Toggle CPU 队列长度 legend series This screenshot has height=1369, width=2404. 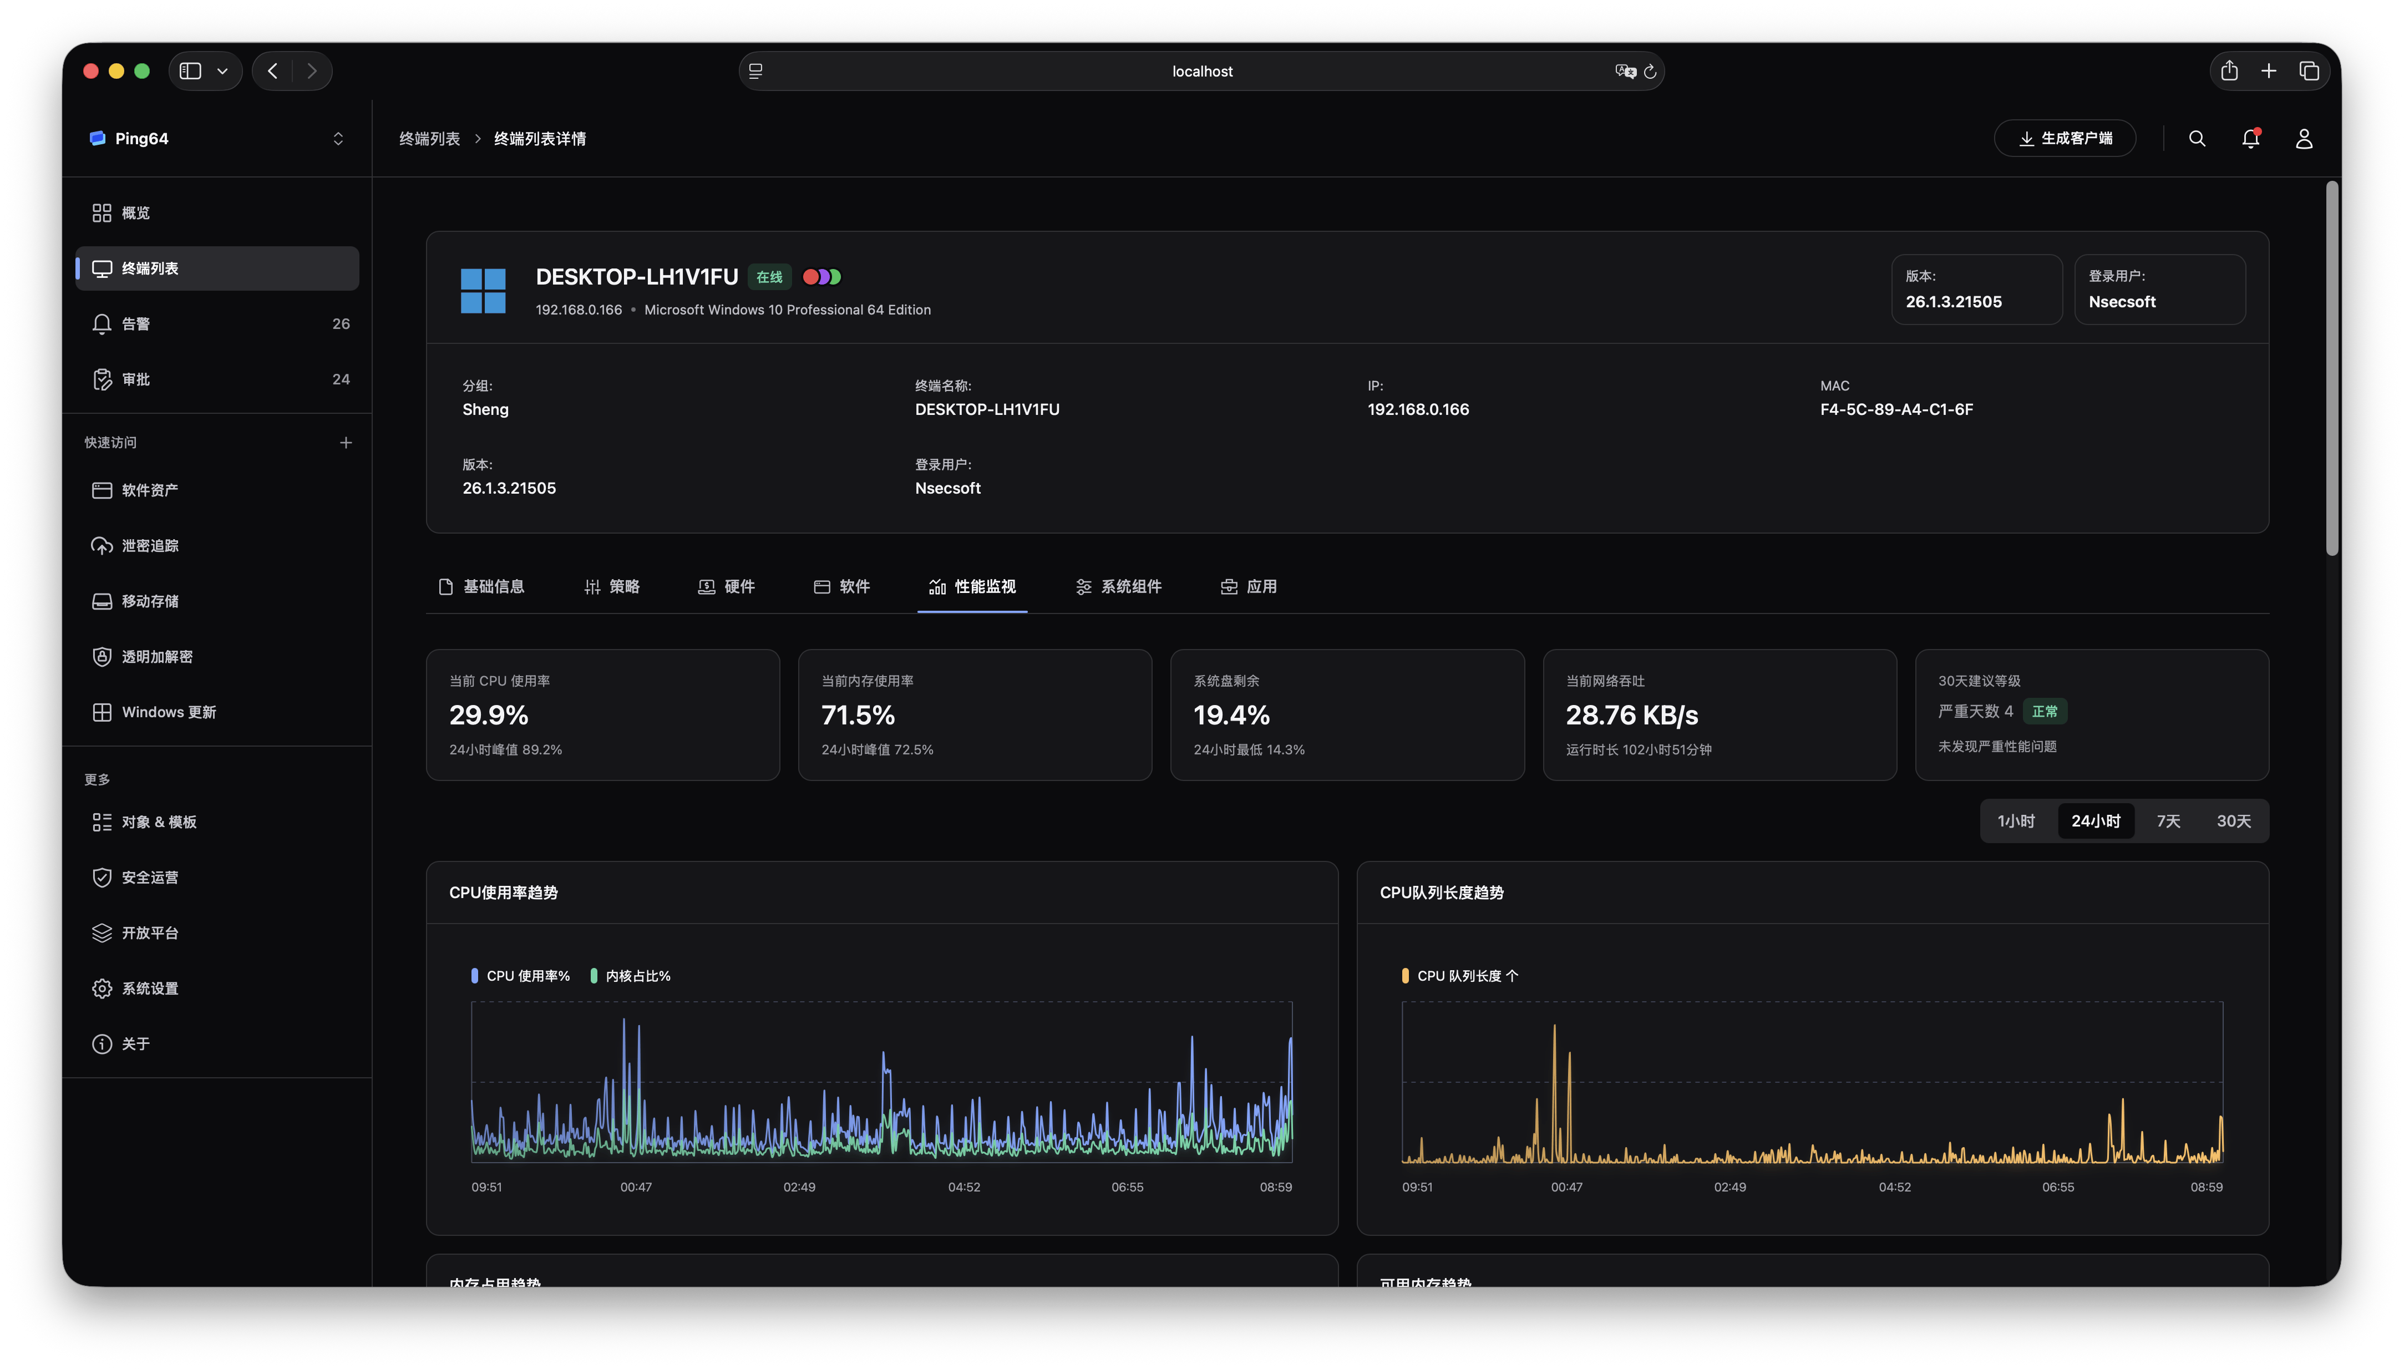[x=1459, y=976]
